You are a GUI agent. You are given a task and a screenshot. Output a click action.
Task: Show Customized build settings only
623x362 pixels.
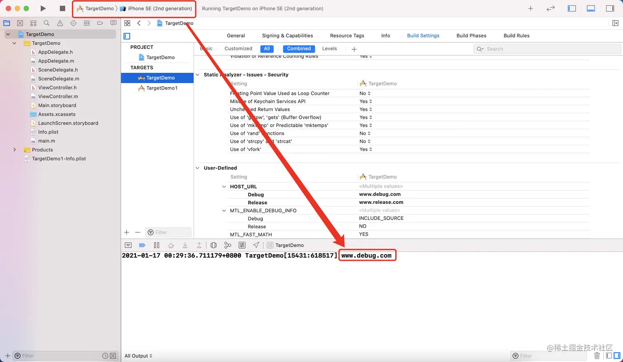238,49
